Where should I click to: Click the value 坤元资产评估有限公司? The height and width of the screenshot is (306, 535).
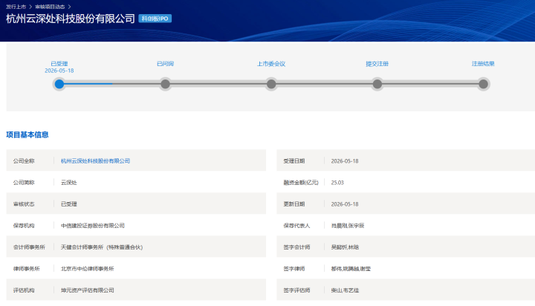[88, 290]
